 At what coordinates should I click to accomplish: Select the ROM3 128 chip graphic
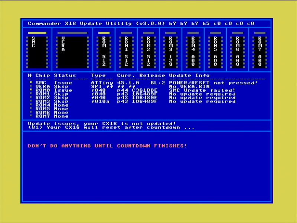point(171,52)
